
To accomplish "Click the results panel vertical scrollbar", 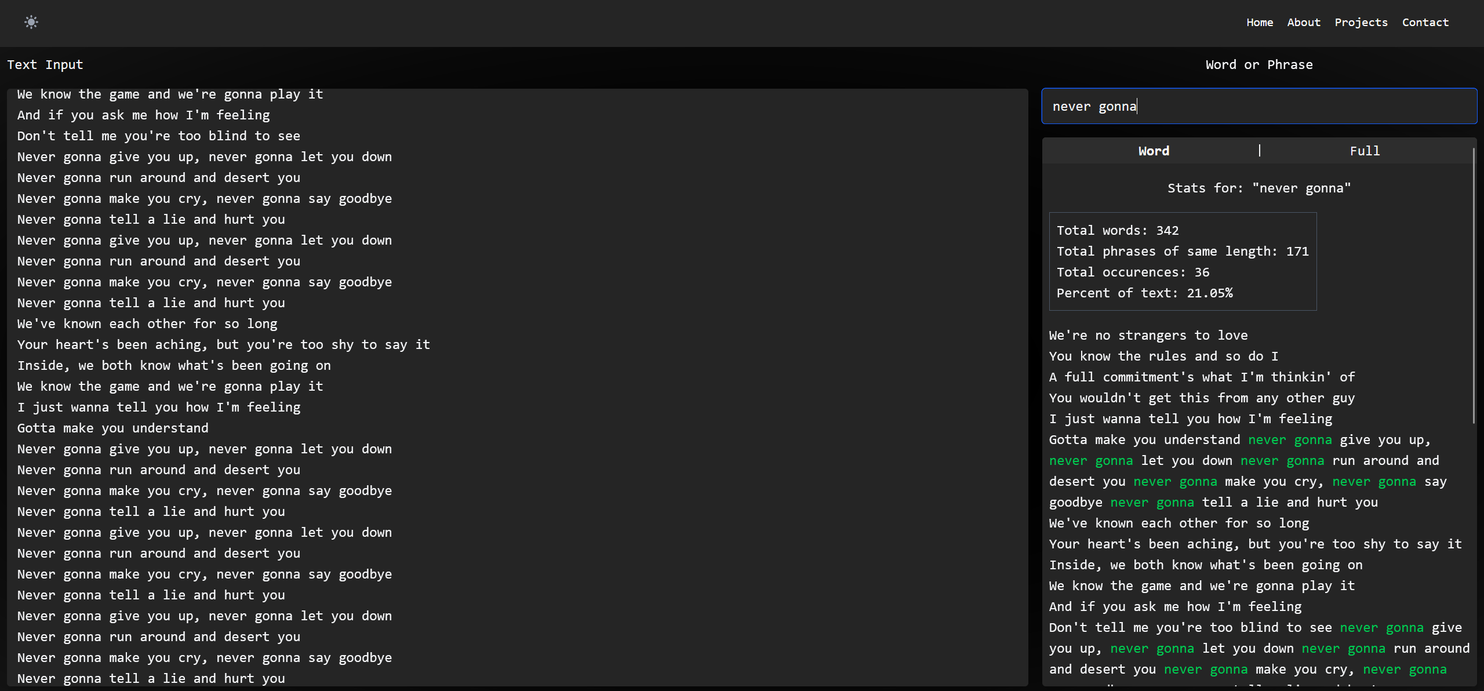I will tap(1473, 285).
